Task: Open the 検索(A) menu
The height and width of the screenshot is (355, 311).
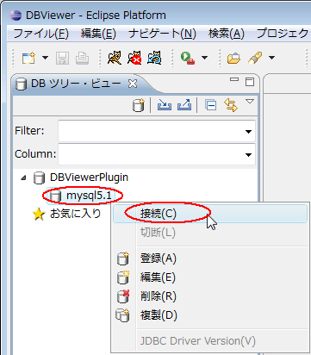Action: (x=227, y=34)
